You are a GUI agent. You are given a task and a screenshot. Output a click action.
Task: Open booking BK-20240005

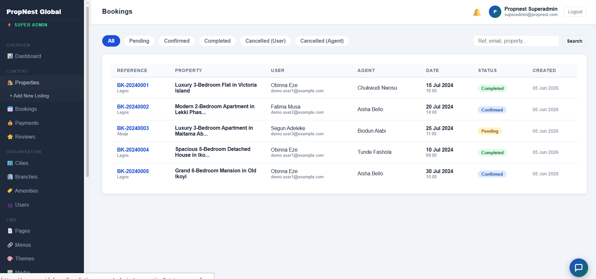133,171
